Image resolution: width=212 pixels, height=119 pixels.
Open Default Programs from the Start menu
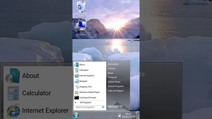tap(116, 86)
